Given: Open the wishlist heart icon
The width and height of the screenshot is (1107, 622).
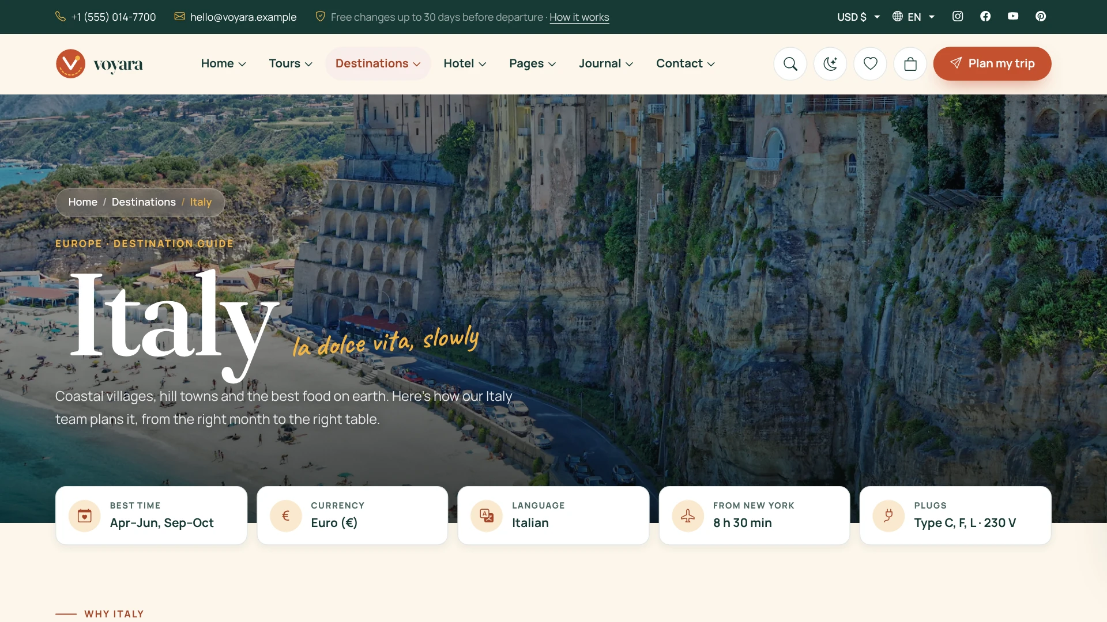Looking at the screenshot, I should coord(870,63).
